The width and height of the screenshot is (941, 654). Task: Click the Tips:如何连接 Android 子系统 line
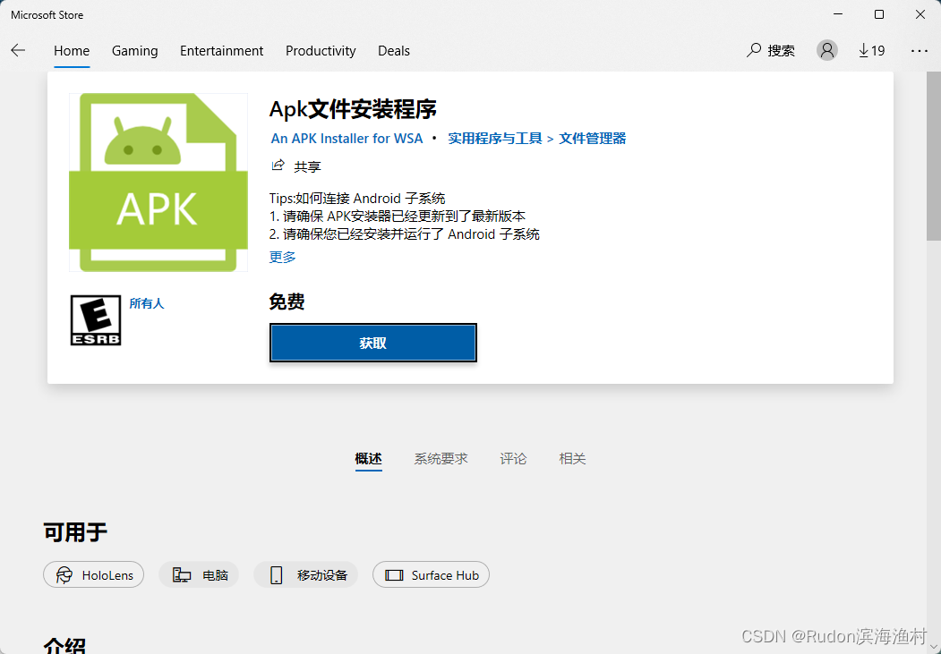pyautogui.click(x=357, y=199)
